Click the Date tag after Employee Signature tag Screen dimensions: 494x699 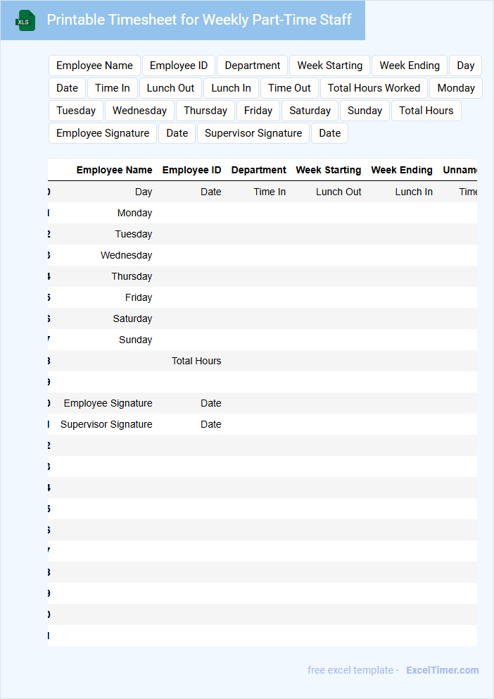[177, 133]
